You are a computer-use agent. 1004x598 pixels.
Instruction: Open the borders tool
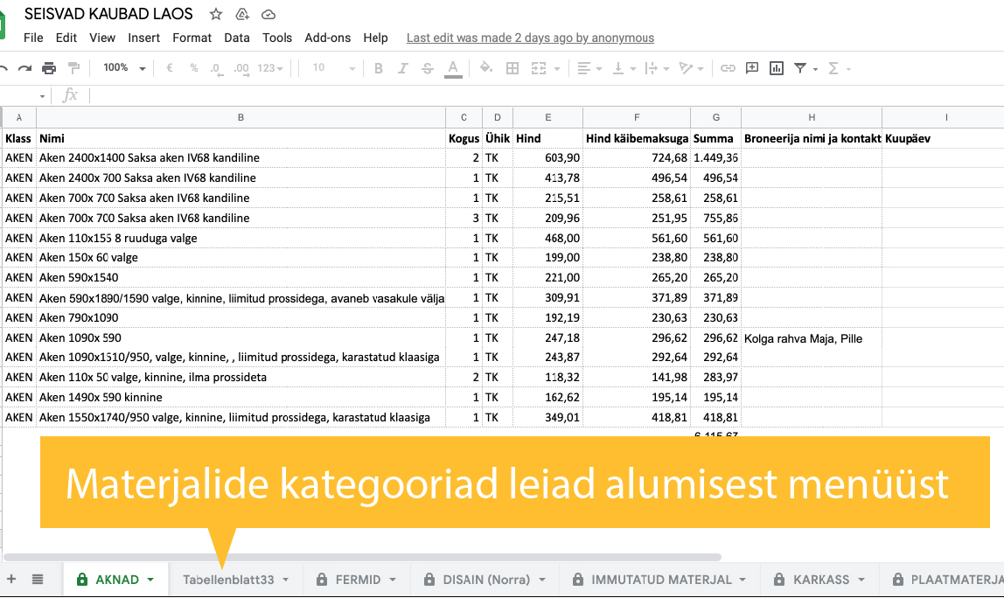point(512,68)
